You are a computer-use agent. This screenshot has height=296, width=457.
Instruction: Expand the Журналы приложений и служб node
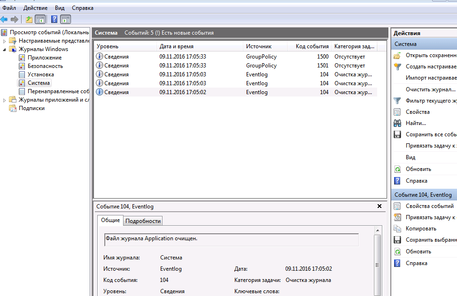point(4,100)
